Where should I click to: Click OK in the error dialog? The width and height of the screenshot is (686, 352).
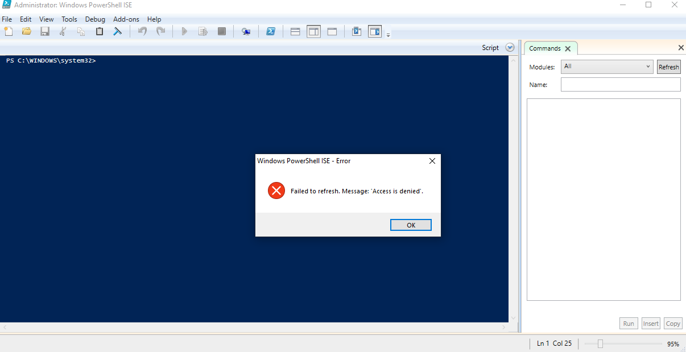pos(411,225)
